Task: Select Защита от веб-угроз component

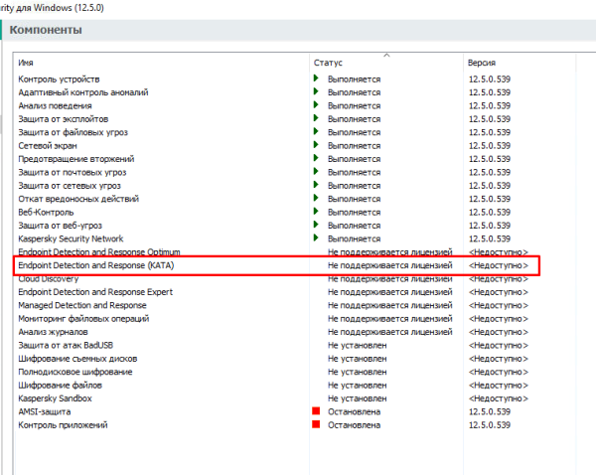Action: pyautogui.click(x=60, y=226)
